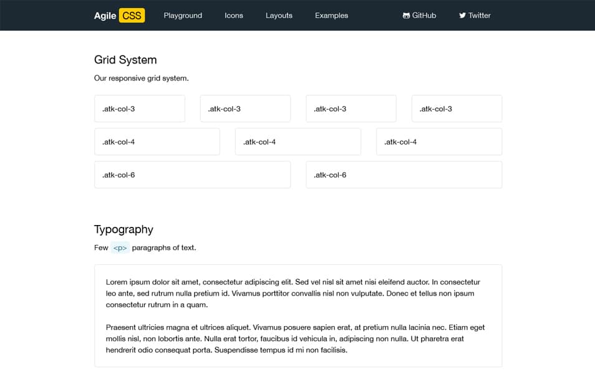This screenshot has width=595, height=374.
Task: Click the 'Lorem ipsum dolor sit amet' paragraph
Action: 293,293
